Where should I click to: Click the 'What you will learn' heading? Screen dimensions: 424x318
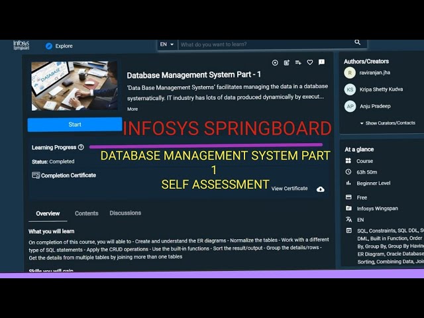pyautogui.click(x=52, y=231)
